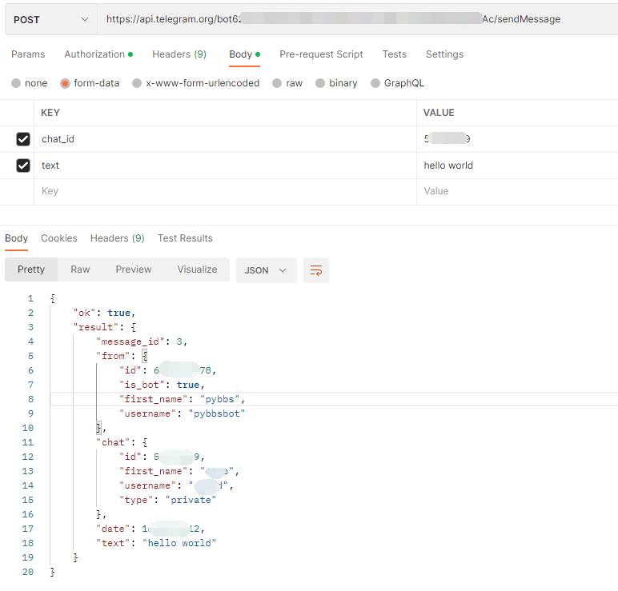The width and height of the screenshot is (618, 591).
Task: Click the hello world value cell
Action: coord(517,166)
